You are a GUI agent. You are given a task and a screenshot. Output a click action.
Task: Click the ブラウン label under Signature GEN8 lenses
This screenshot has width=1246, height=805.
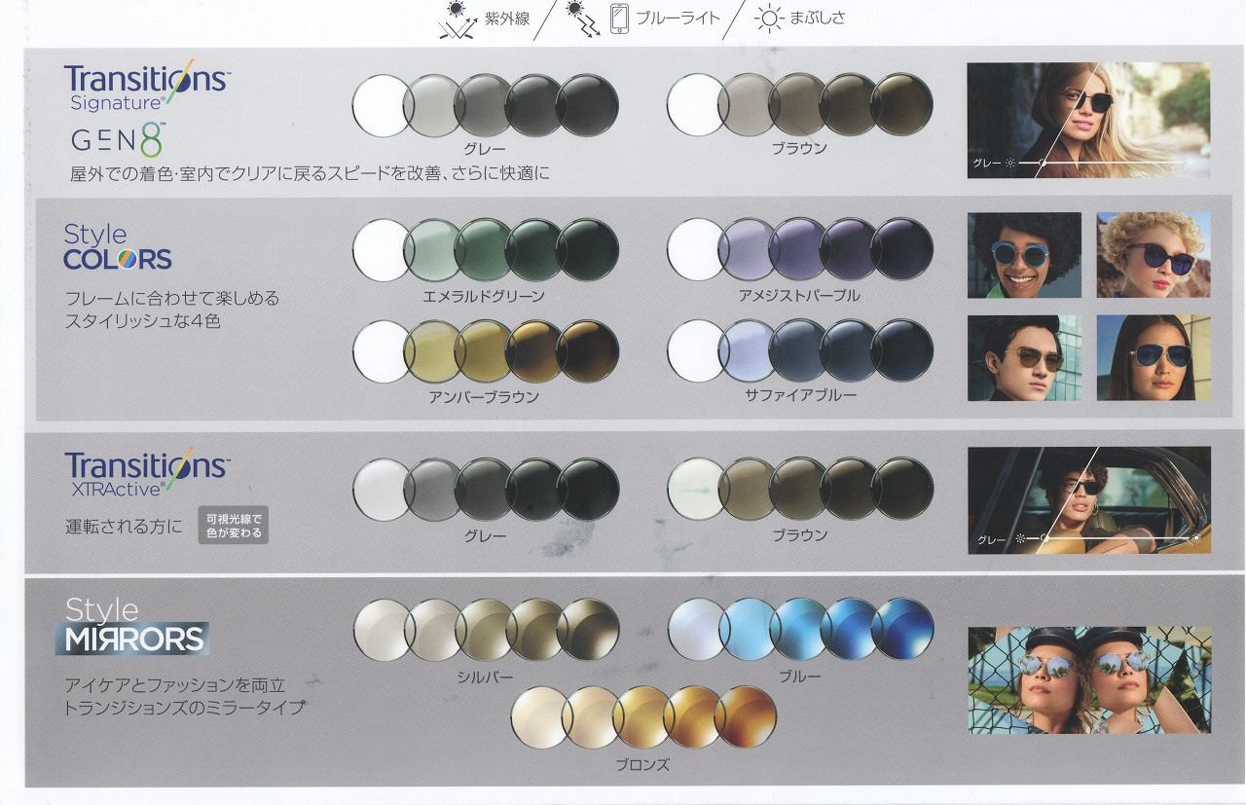(799, 148)
